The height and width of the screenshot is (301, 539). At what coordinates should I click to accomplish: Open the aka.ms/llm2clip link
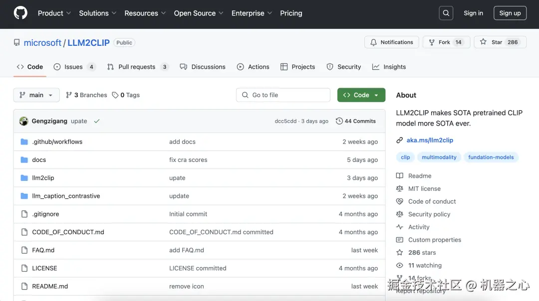[x=430, y=140]
